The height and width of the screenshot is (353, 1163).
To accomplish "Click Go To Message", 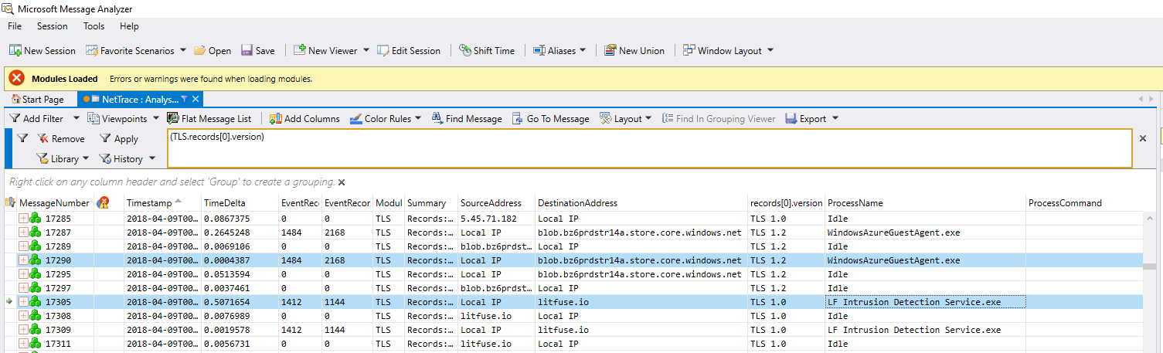I will point(550,118).
